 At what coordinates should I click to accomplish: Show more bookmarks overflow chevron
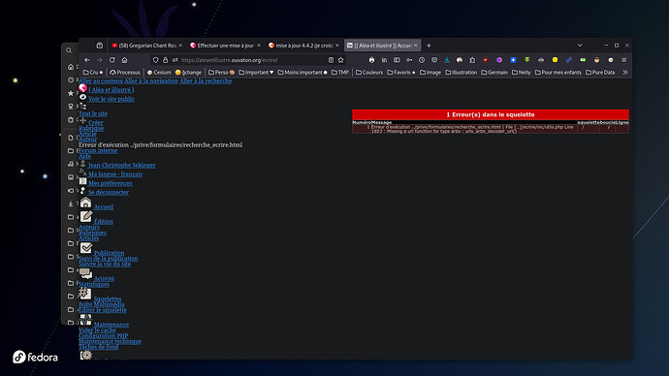tap(625, 73)
